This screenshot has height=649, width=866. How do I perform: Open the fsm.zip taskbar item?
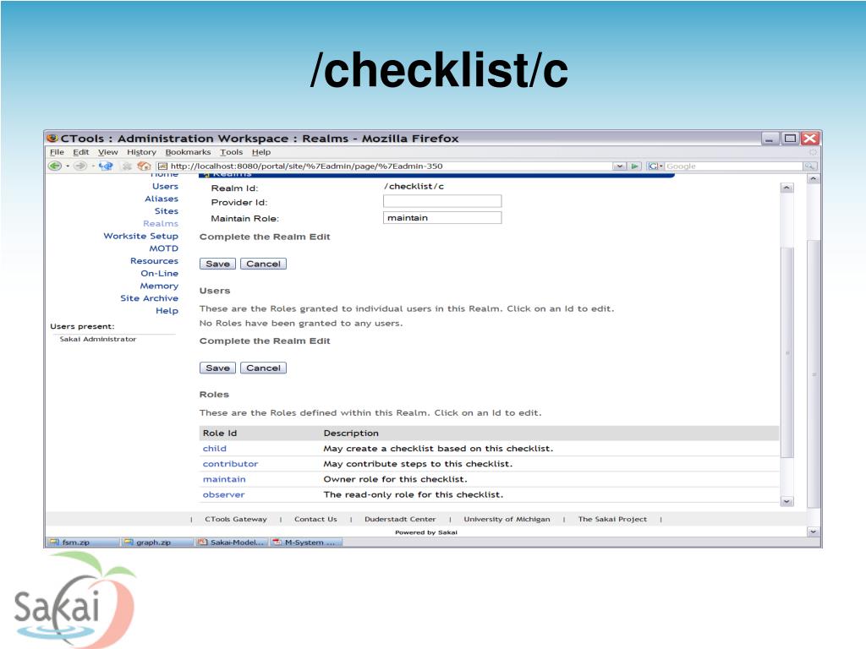[x=83, y=543]
